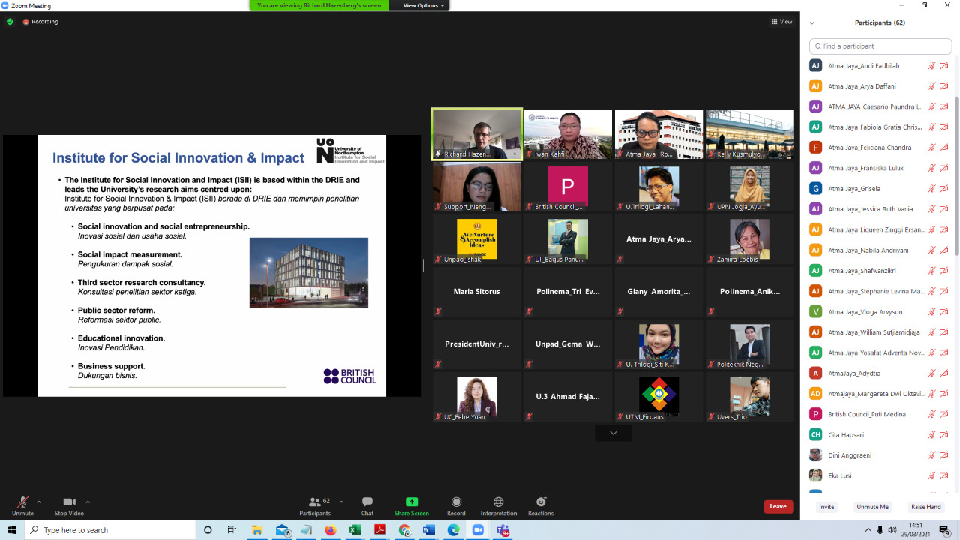The height and width of the screenshot is (540, 960).
Task: Click the Invite button
Action: pos(826,507)
